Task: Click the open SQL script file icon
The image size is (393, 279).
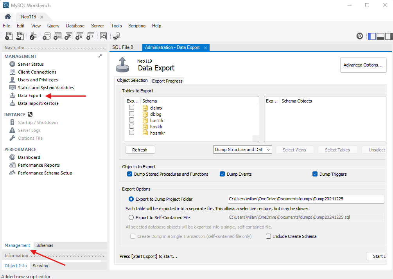Action: pyautogui.click(x=20, y=36)
